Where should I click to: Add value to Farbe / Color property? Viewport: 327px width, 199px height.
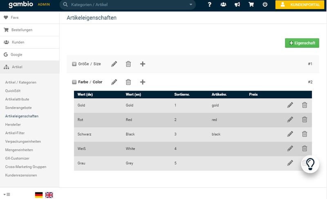pos(143,82)
